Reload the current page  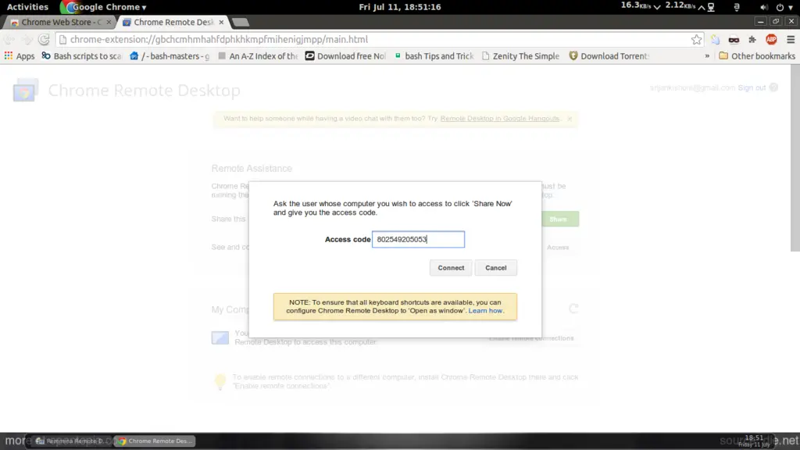pos(44,39)
